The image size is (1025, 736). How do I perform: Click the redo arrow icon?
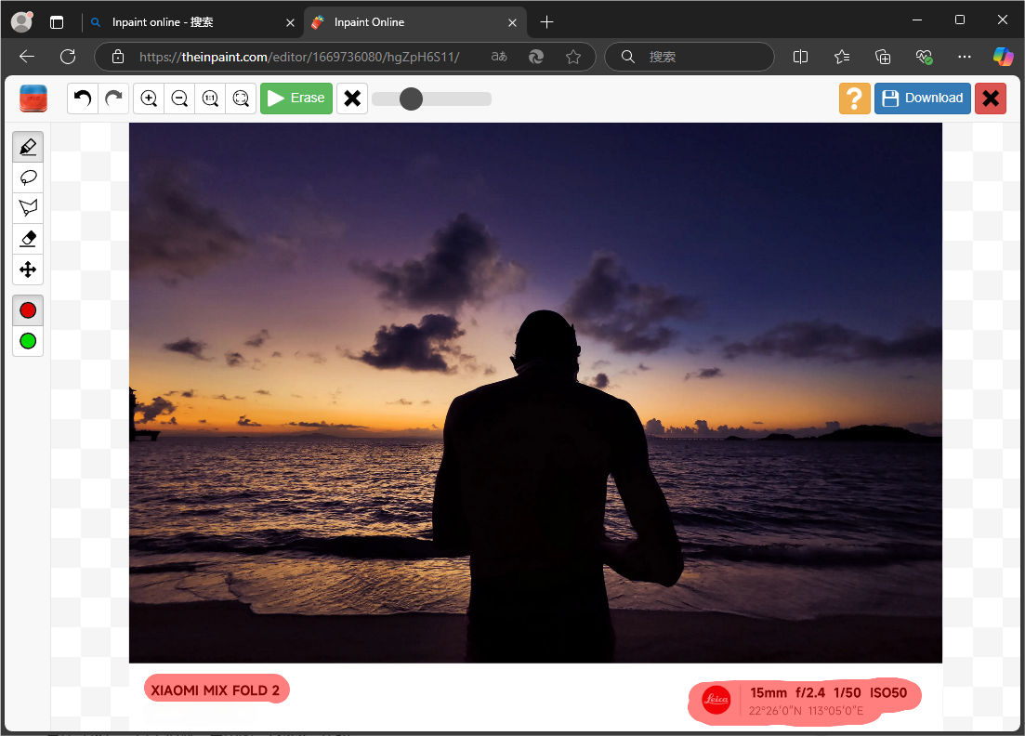coord(113,98)
